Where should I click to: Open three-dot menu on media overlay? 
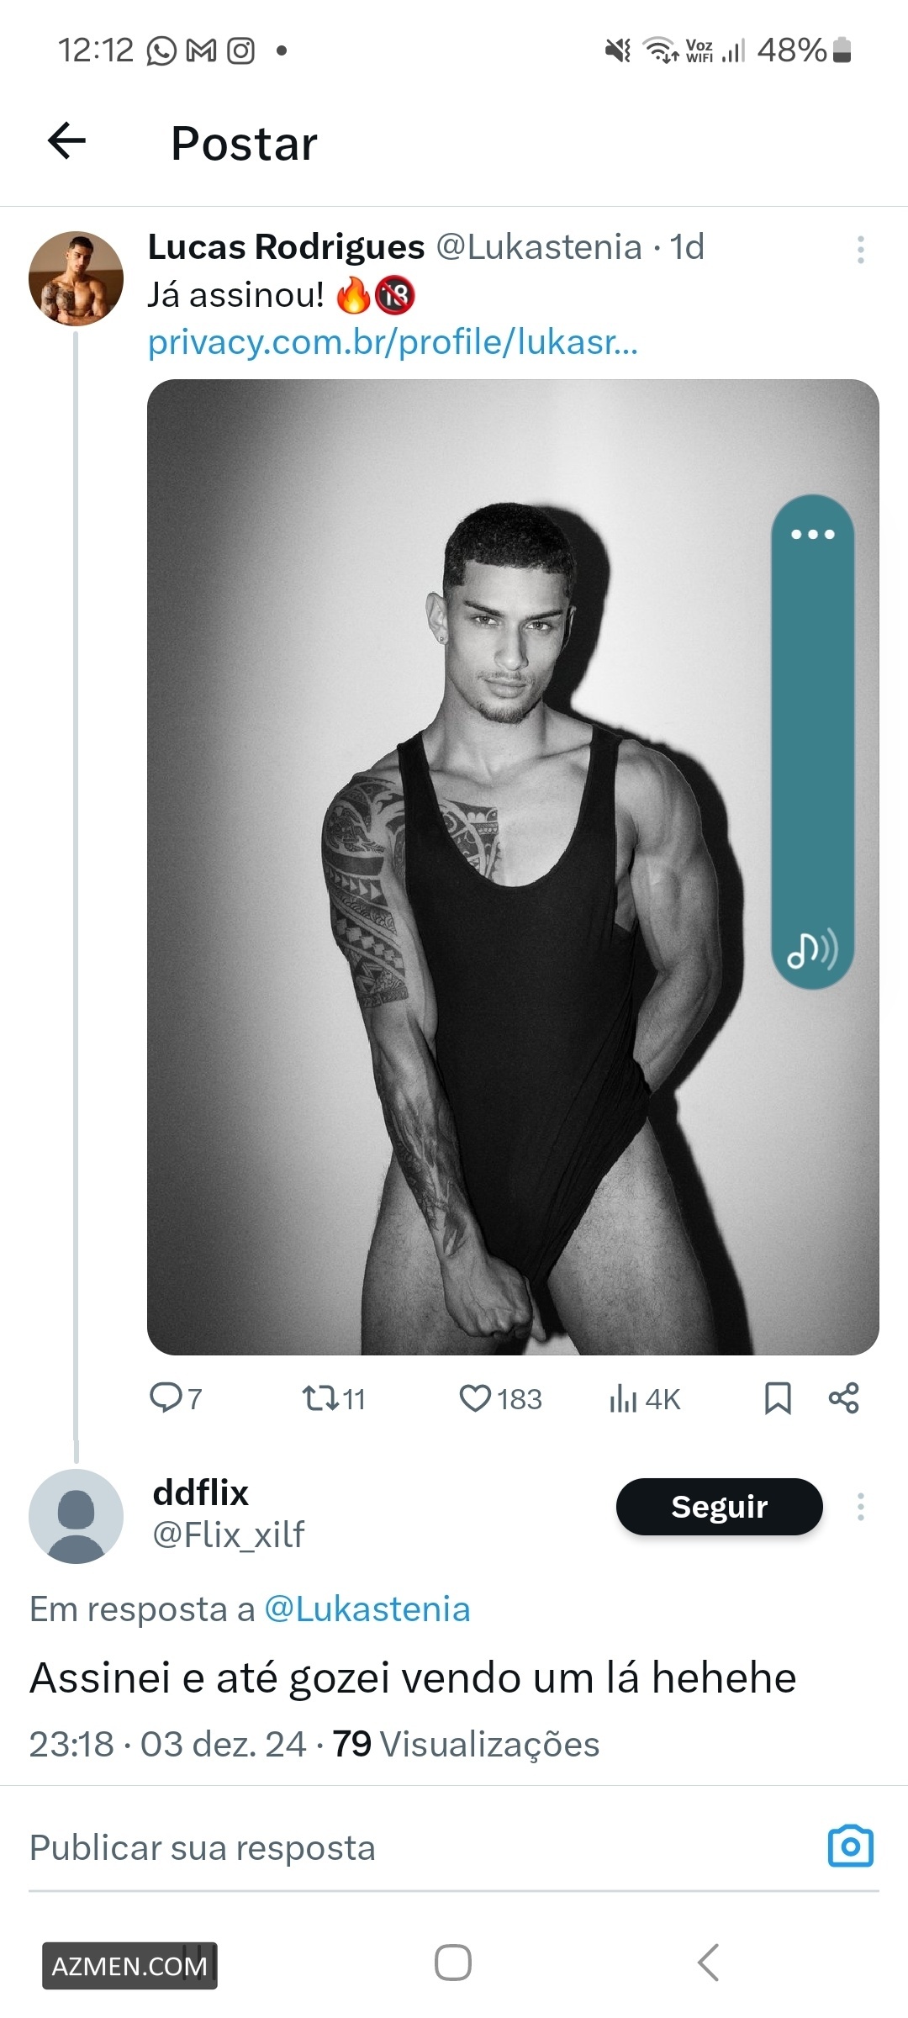tap(813, 534)
